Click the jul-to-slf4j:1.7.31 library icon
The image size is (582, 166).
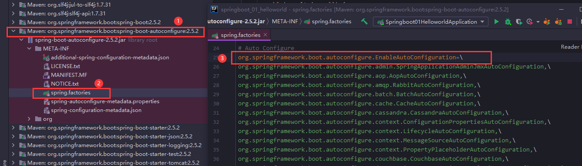(x=22, y=5)
